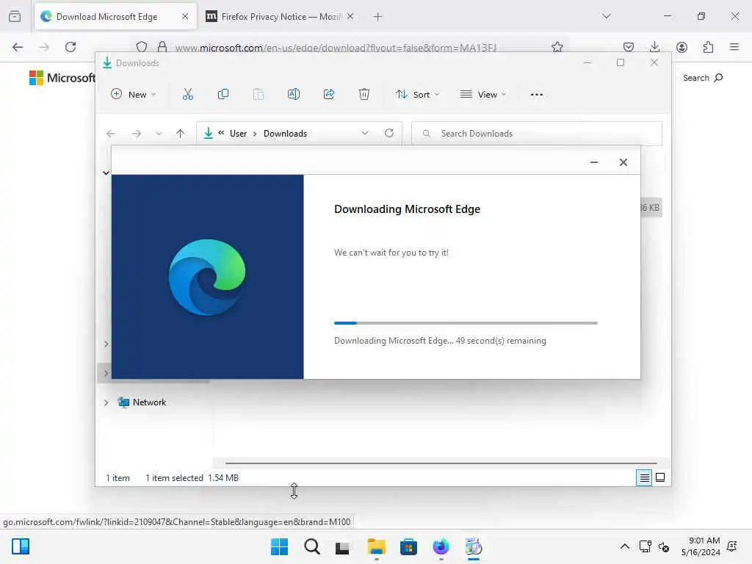
Task: Select User in the address breadcrumb
Action: click(x=238, y=134)
